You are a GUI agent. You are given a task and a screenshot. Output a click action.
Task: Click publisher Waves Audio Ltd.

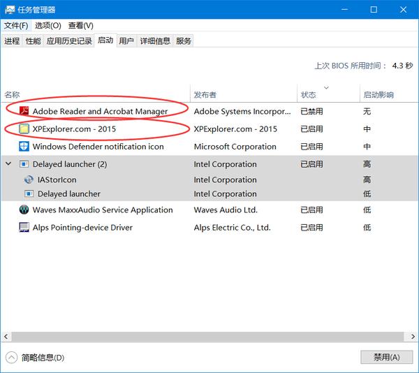[x=226, y=210]
